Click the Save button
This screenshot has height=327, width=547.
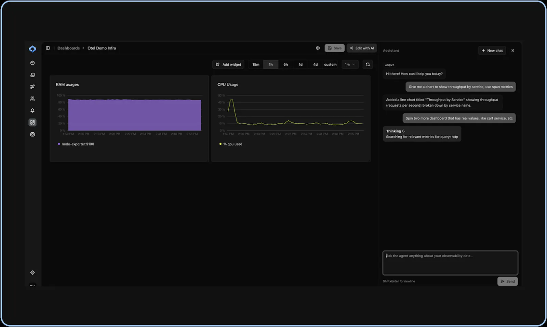point(335,48)
